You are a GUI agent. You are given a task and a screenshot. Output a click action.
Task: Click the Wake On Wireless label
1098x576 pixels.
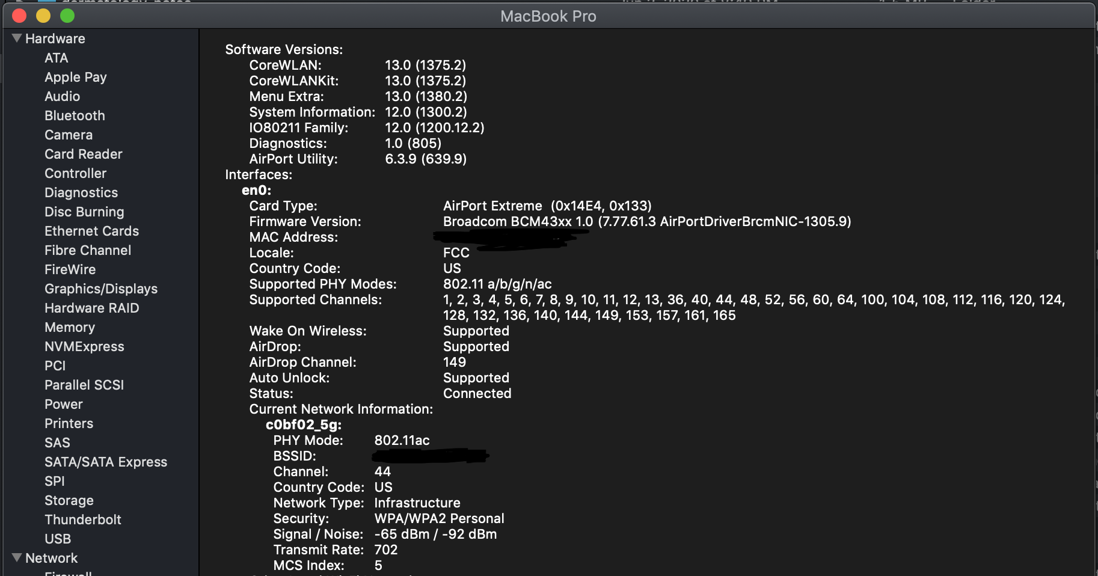pyautogui.click(x=308, y=331)
